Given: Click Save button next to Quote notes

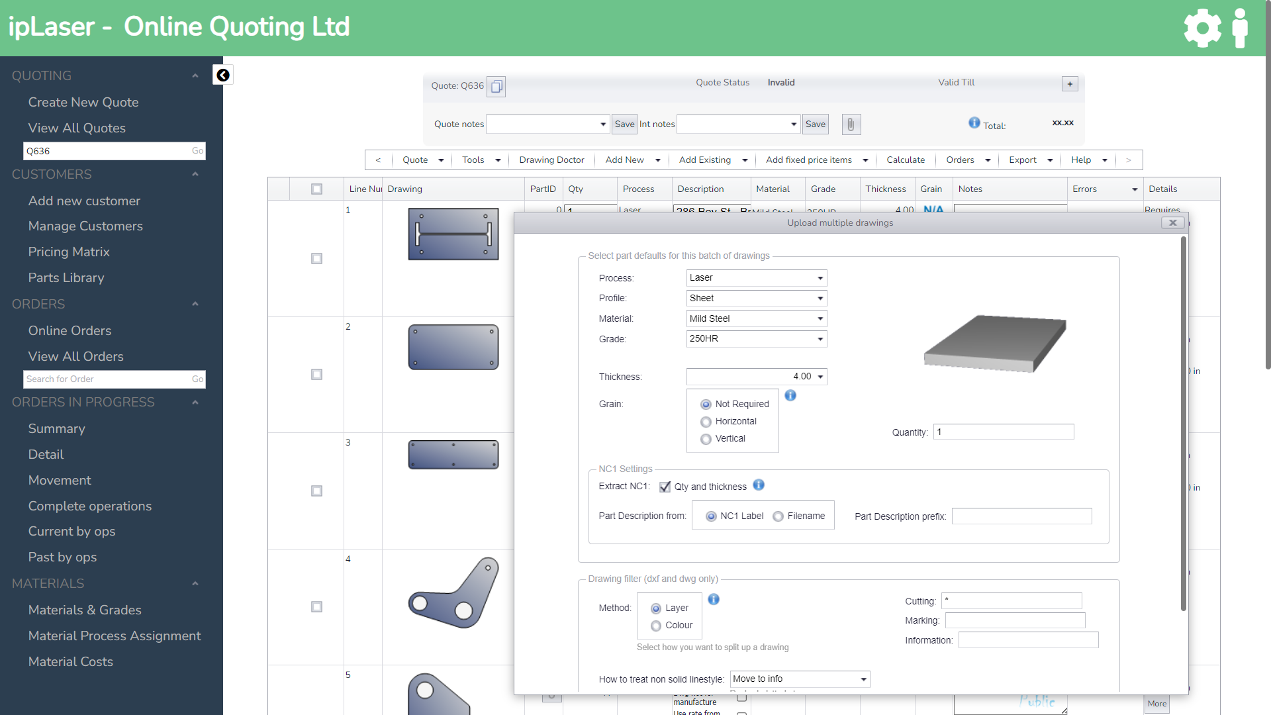Looking at the screenshot, I should tap(624, 123).
